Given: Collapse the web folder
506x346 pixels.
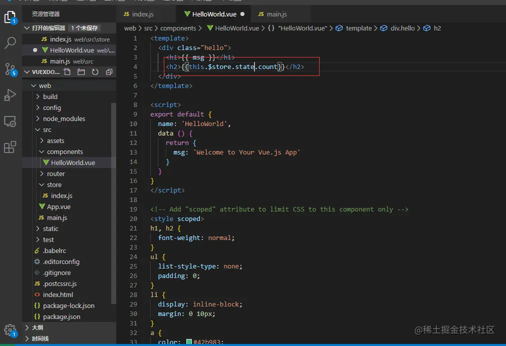Looking at the screenshot, I should [x=34, y=85].
